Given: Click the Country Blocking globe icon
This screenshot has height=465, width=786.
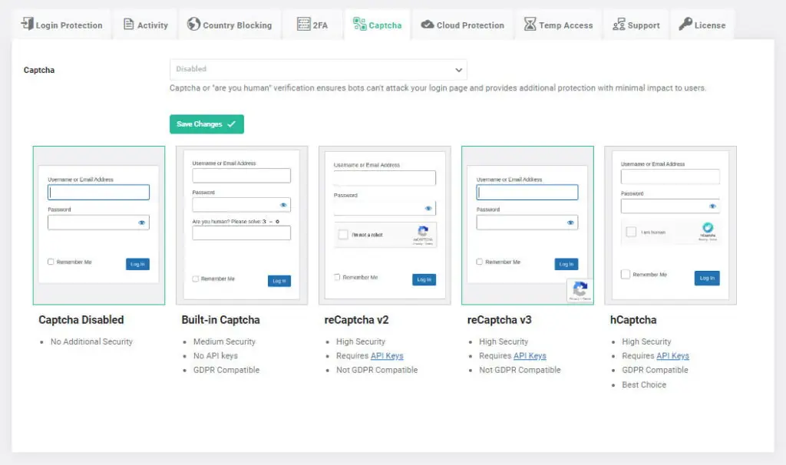Looking at the screenshot, I should [x=193, y=25].
